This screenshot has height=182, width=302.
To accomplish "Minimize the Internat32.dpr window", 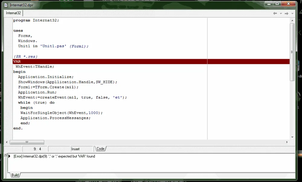I will (x=269, y=4).
